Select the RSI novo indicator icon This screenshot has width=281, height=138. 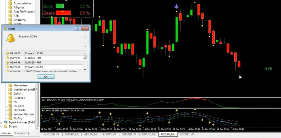[10, 106]
